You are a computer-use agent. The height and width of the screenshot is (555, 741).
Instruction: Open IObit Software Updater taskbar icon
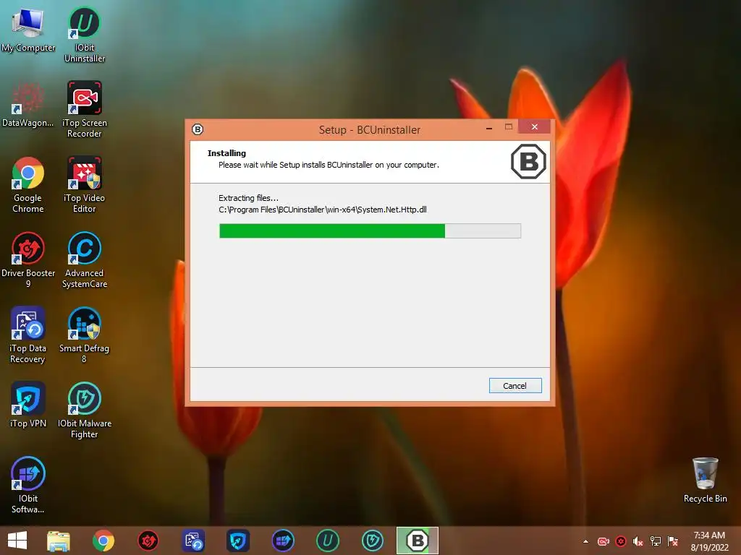pyautogui.click(x=283, y=541)
